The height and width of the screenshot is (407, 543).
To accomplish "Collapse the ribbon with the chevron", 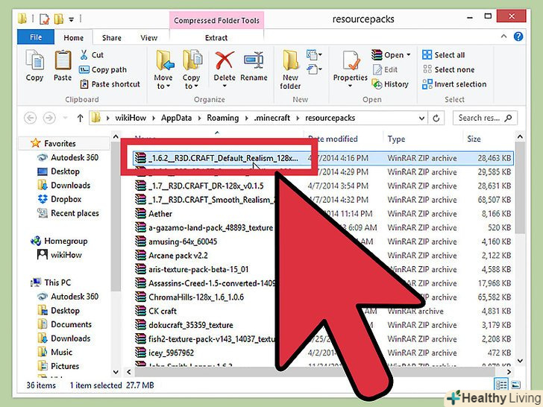I will coord(504,37).
